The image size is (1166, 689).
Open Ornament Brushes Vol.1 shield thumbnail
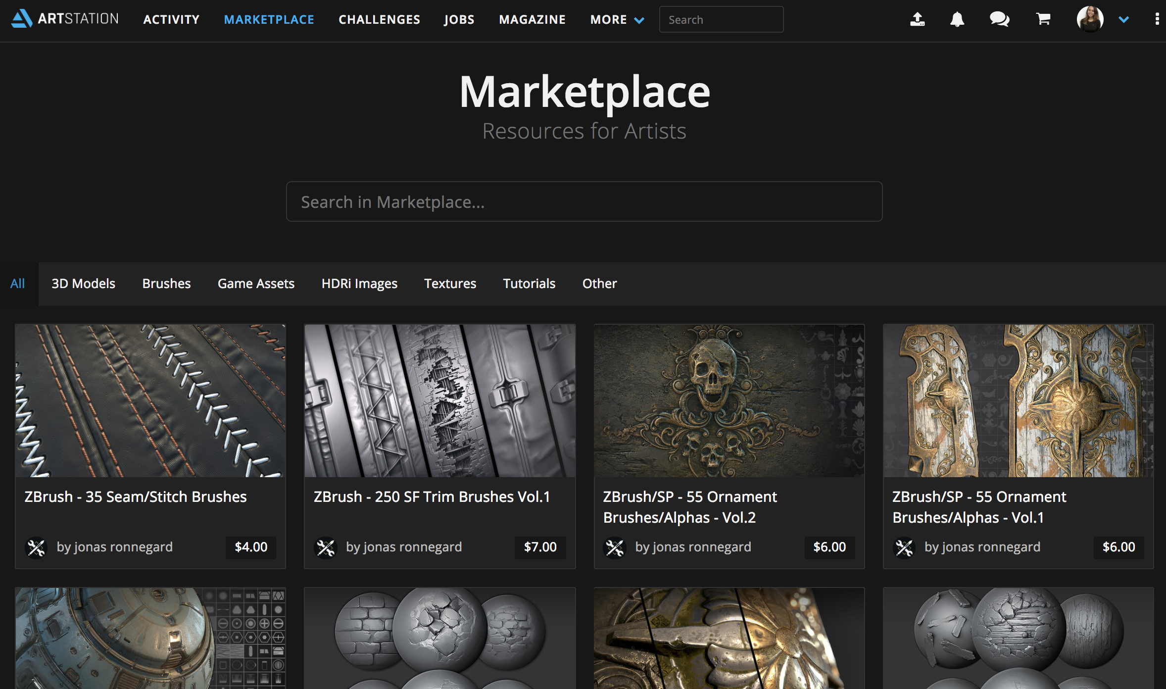(x=1019, y=401)
